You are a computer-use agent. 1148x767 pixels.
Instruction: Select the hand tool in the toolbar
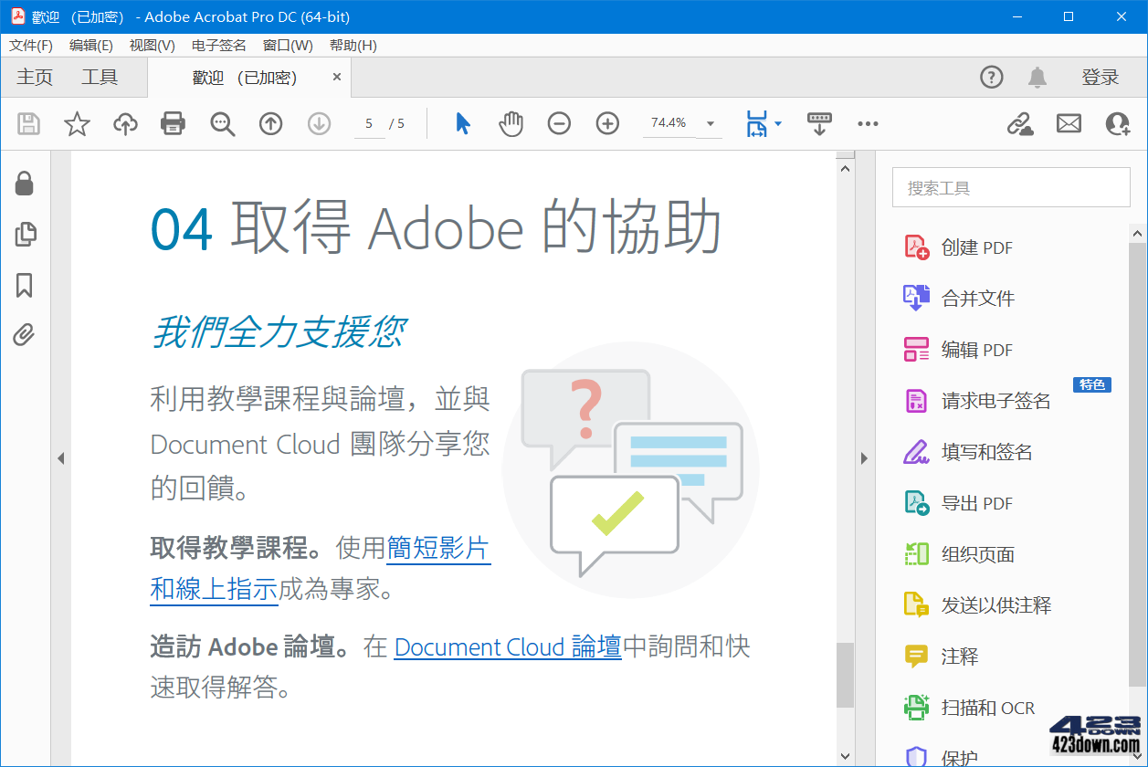click(511, 123)
